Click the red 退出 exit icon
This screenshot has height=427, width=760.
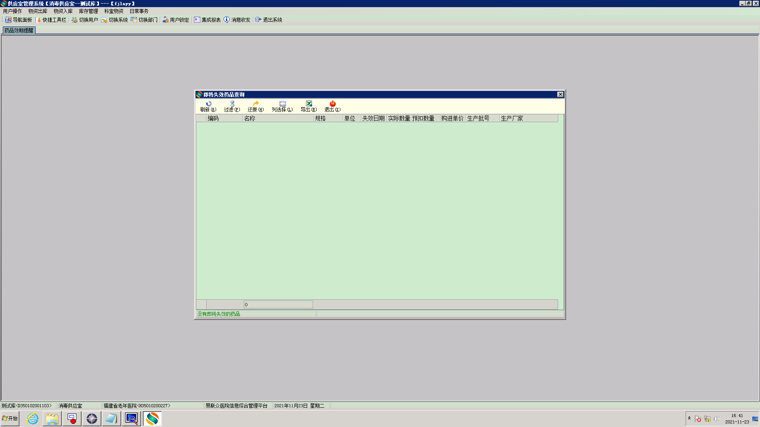point(332,104)
